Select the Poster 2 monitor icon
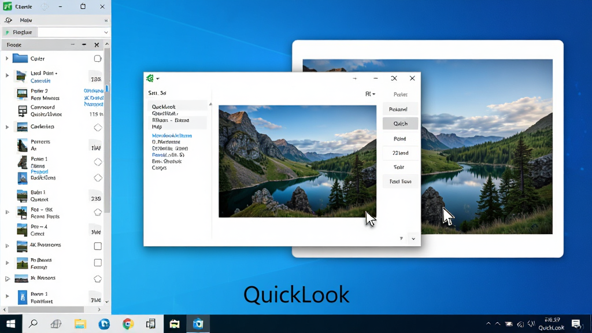The image size is (592, 333). [x=22, y=94]
